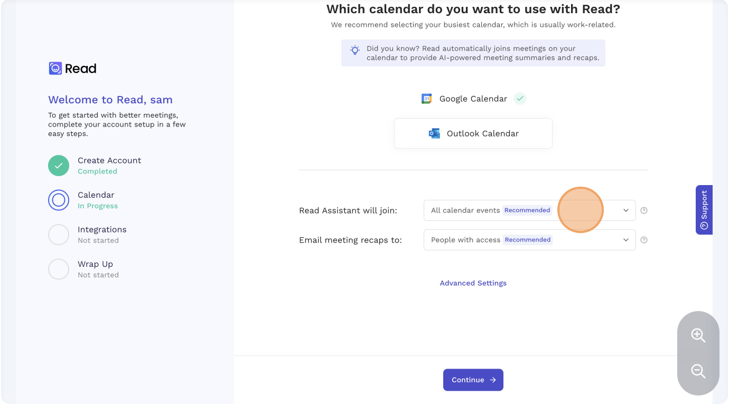Open help icon next to Read Assistant dropdown
Viewport: 729px width, 406px height.
coord(643,210)
